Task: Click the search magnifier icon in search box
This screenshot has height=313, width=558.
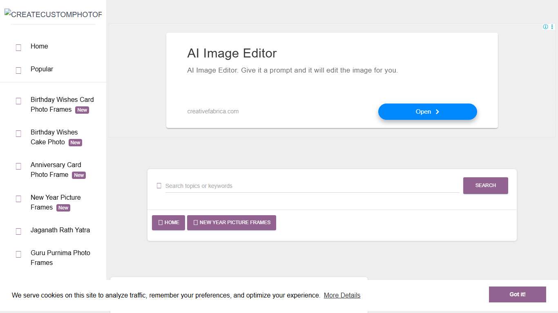Action: (x=159, y=186)
